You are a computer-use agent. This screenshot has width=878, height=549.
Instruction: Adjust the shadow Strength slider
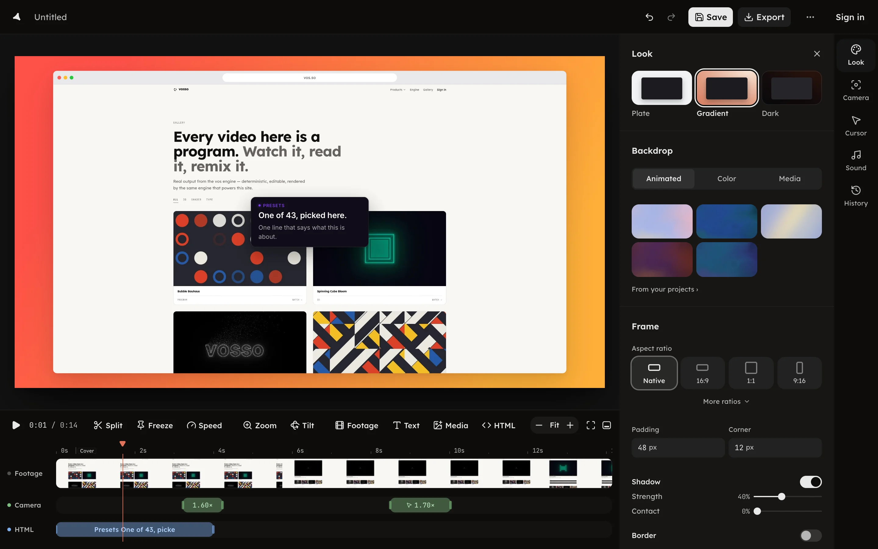pyautogui.click(x=787, y=496)
